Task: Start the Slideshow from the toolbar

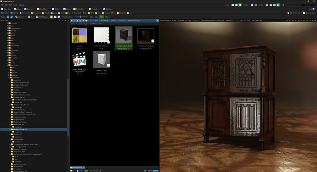Action: [x=108, y=9]
